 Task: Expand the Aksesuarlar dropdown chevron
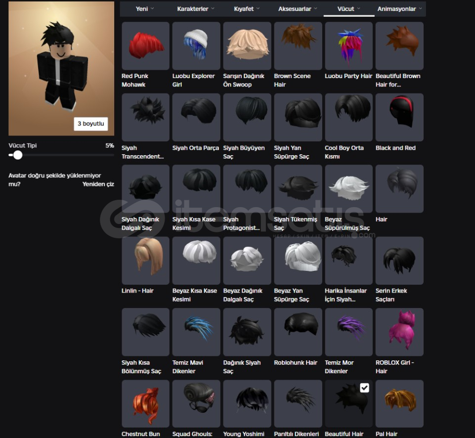click(316, 8)
